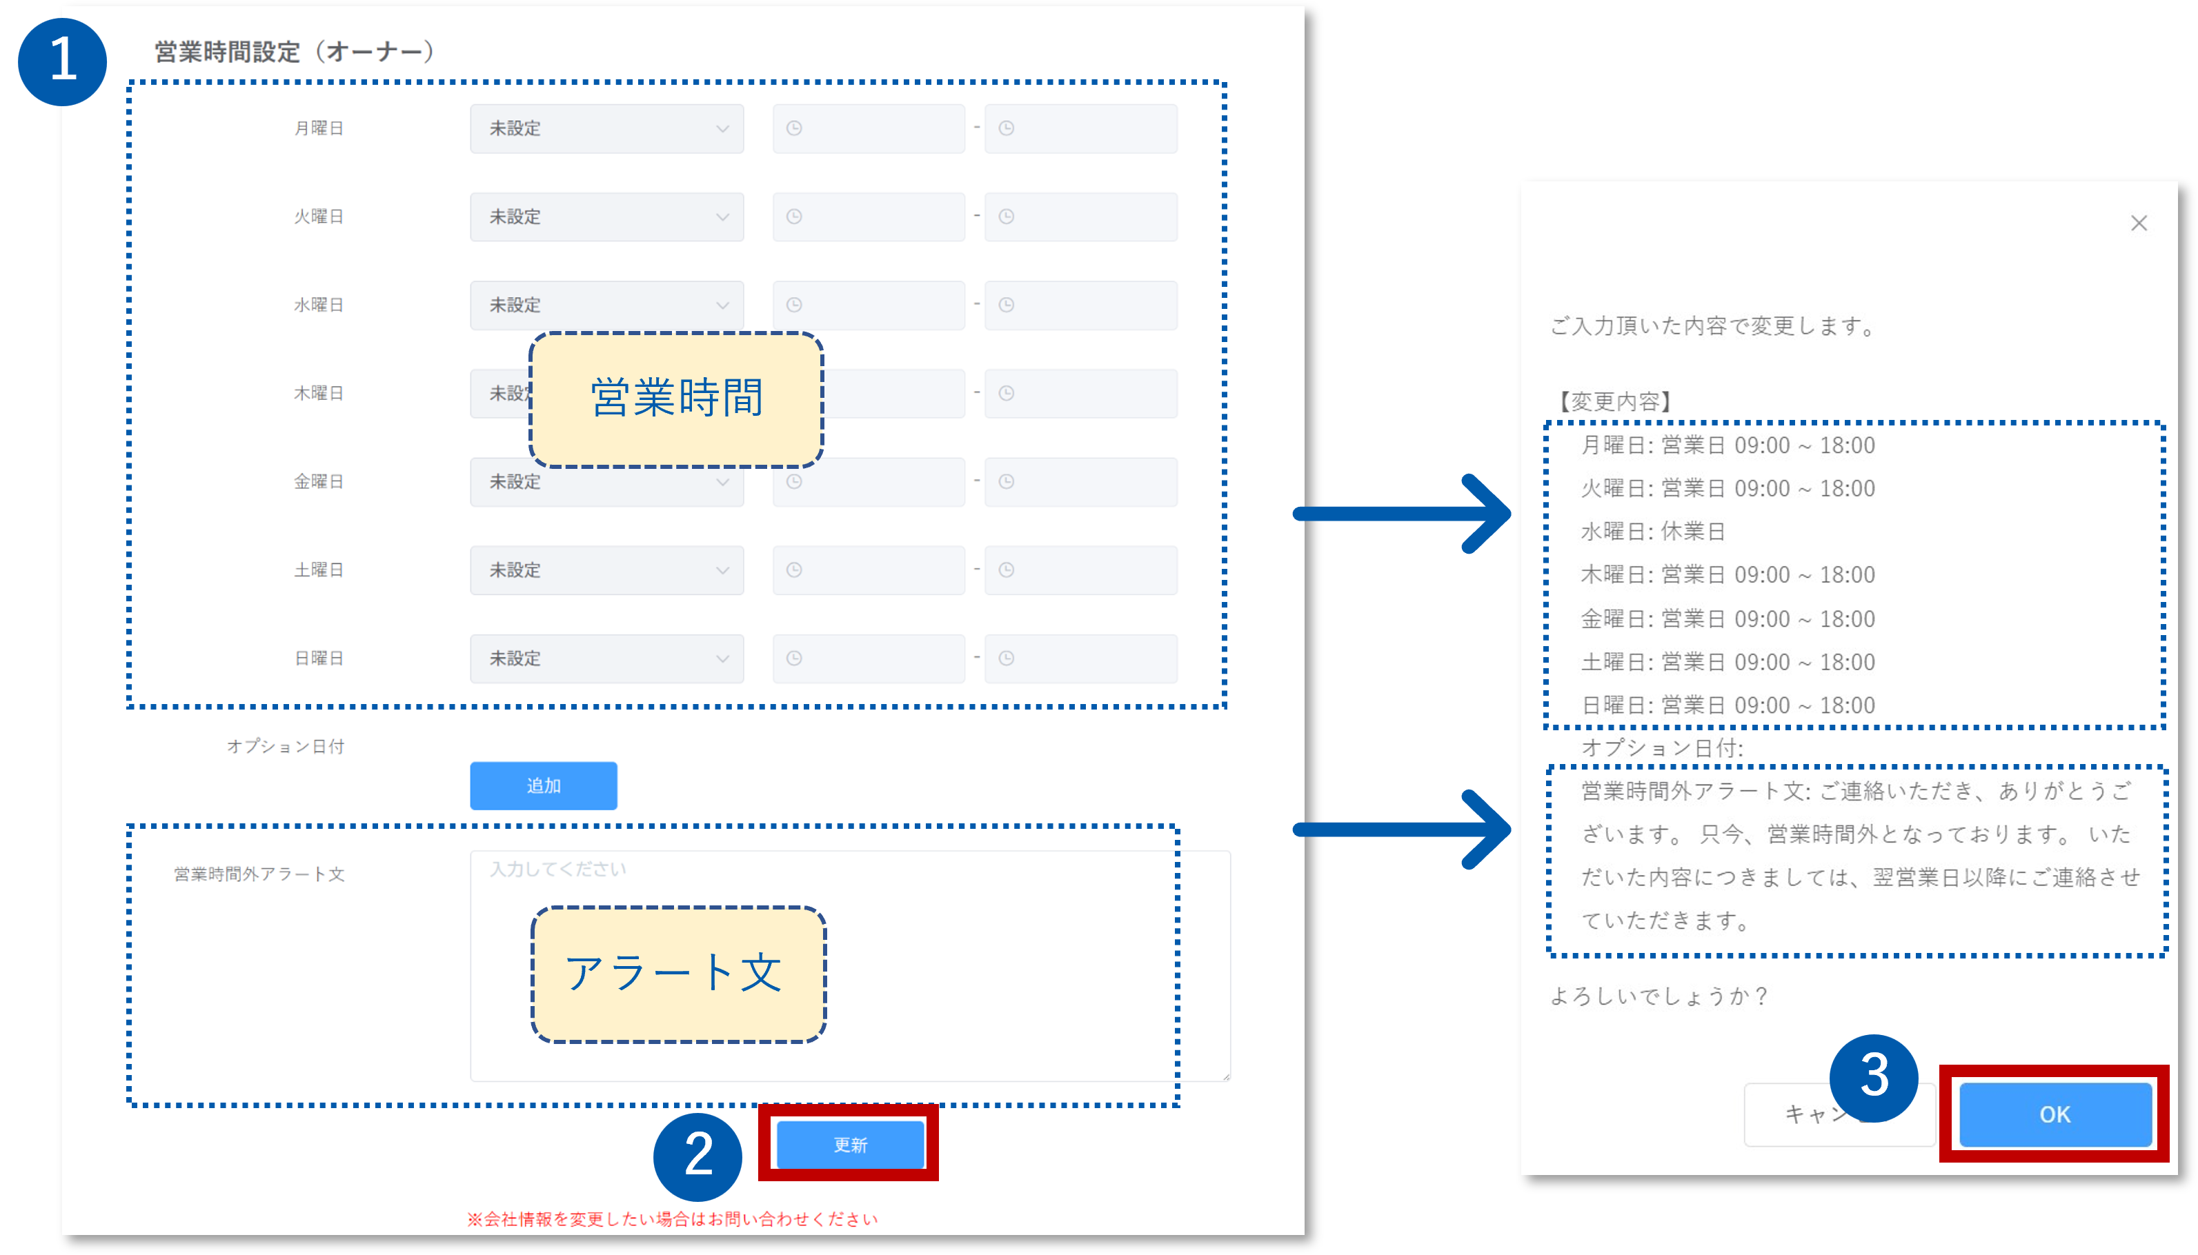Open the Friday start time clock icon

[x=794, y=482]
